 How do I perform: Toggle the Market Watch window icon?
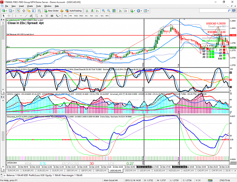[19, 11]
